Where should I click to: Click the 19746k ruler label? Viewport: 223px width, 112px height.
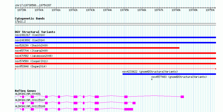[142, 10]
